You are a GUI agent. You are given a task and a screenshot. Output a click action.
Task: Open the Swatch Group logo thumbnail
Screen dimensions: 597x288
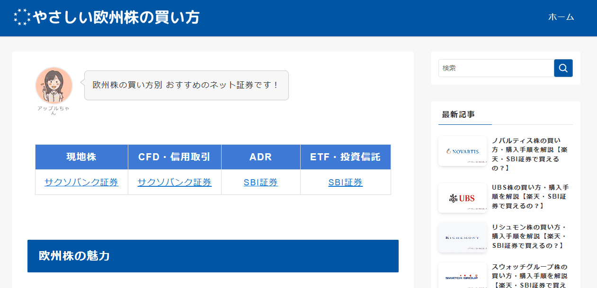click(462, 276)
